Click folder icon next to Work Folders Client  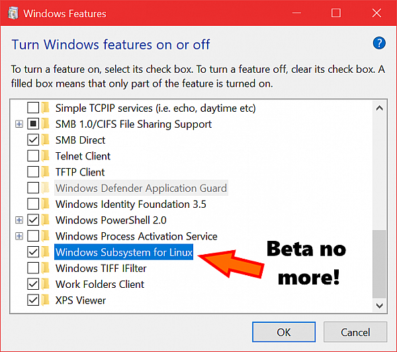coord(45,285)
